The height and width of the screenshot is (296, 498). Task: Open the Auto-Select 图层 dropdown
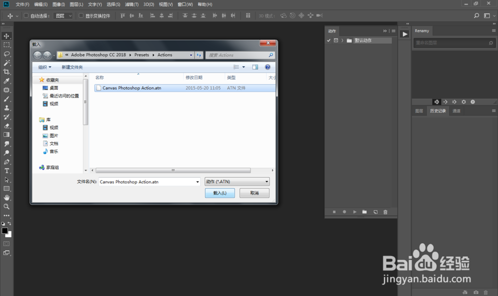coord(64,15)
